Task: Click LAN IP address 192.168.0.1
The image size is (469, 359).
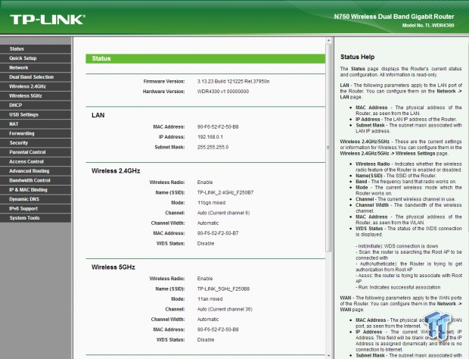Action: pos(210,137)
